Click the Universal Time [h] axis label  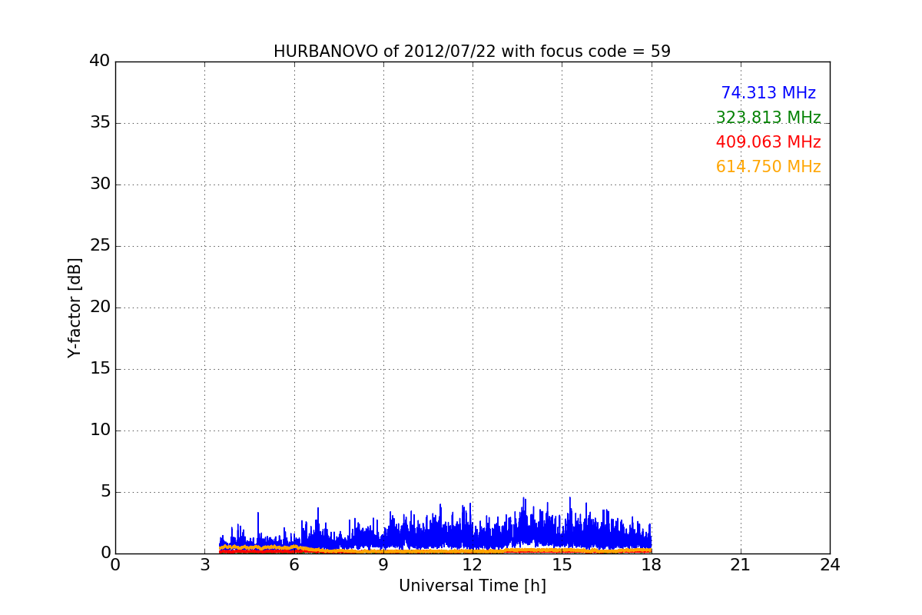point(473,586)
